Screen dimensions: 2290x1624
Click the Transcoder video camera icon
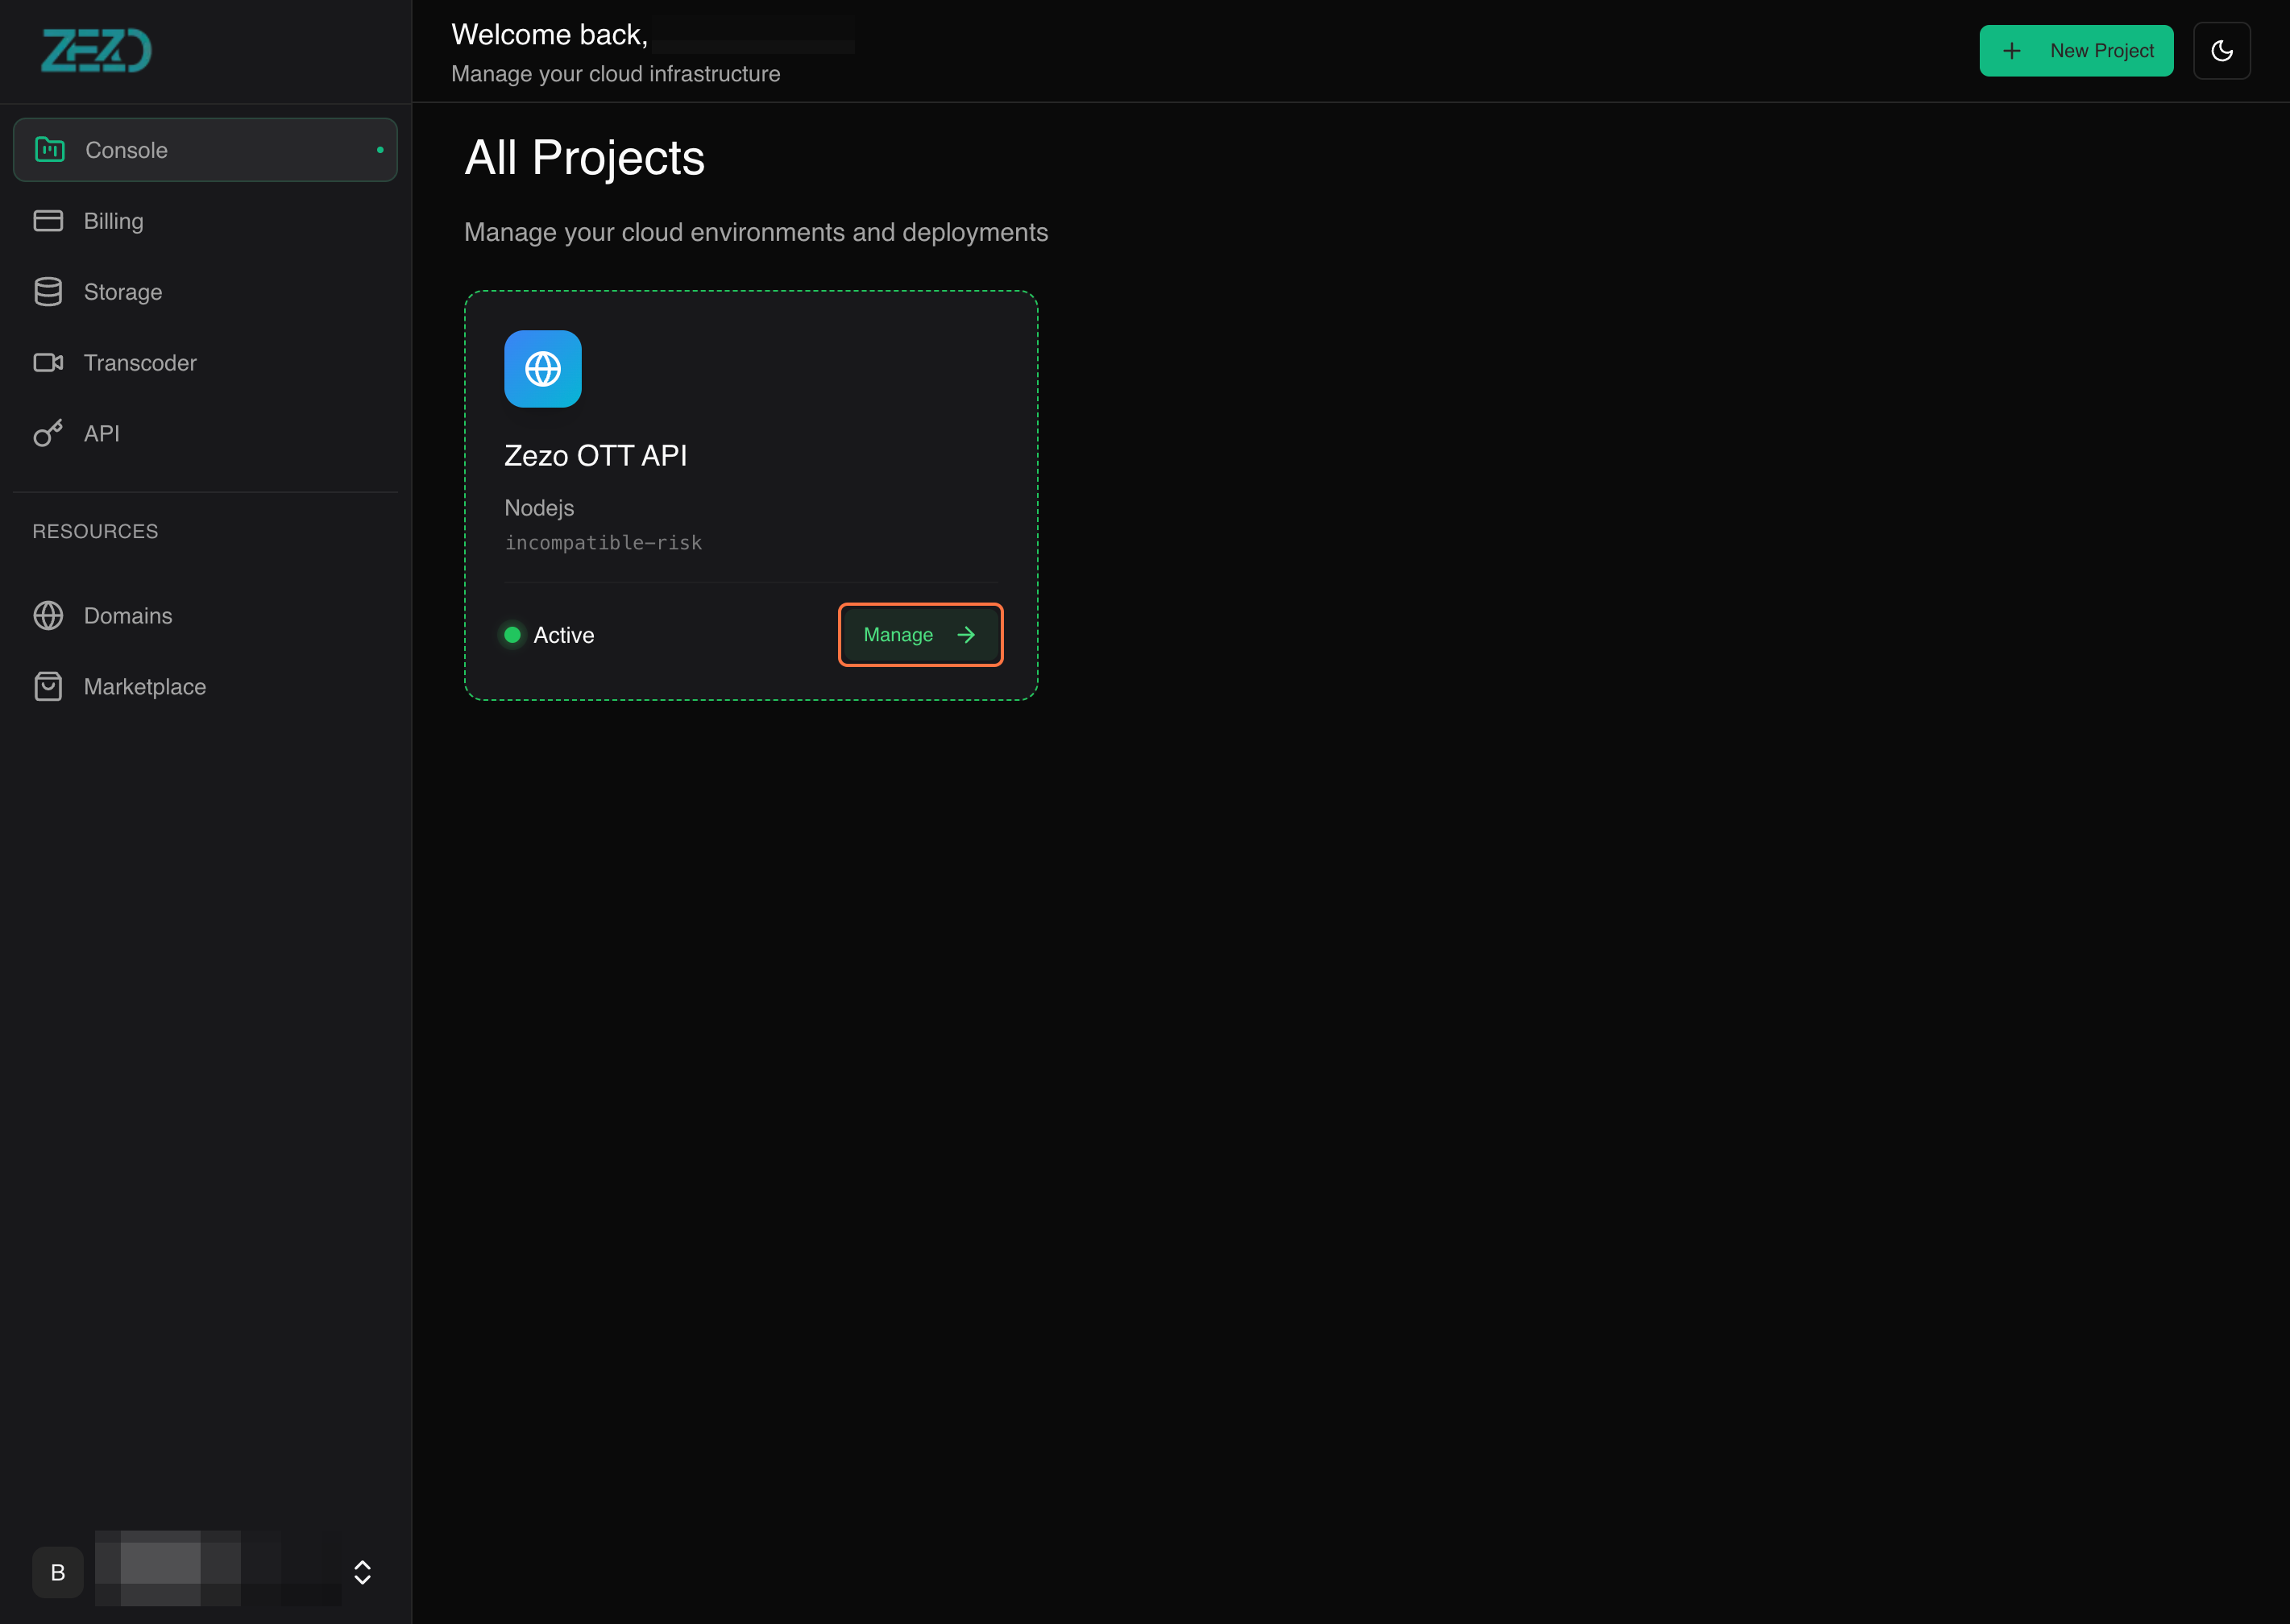(48, 363)
